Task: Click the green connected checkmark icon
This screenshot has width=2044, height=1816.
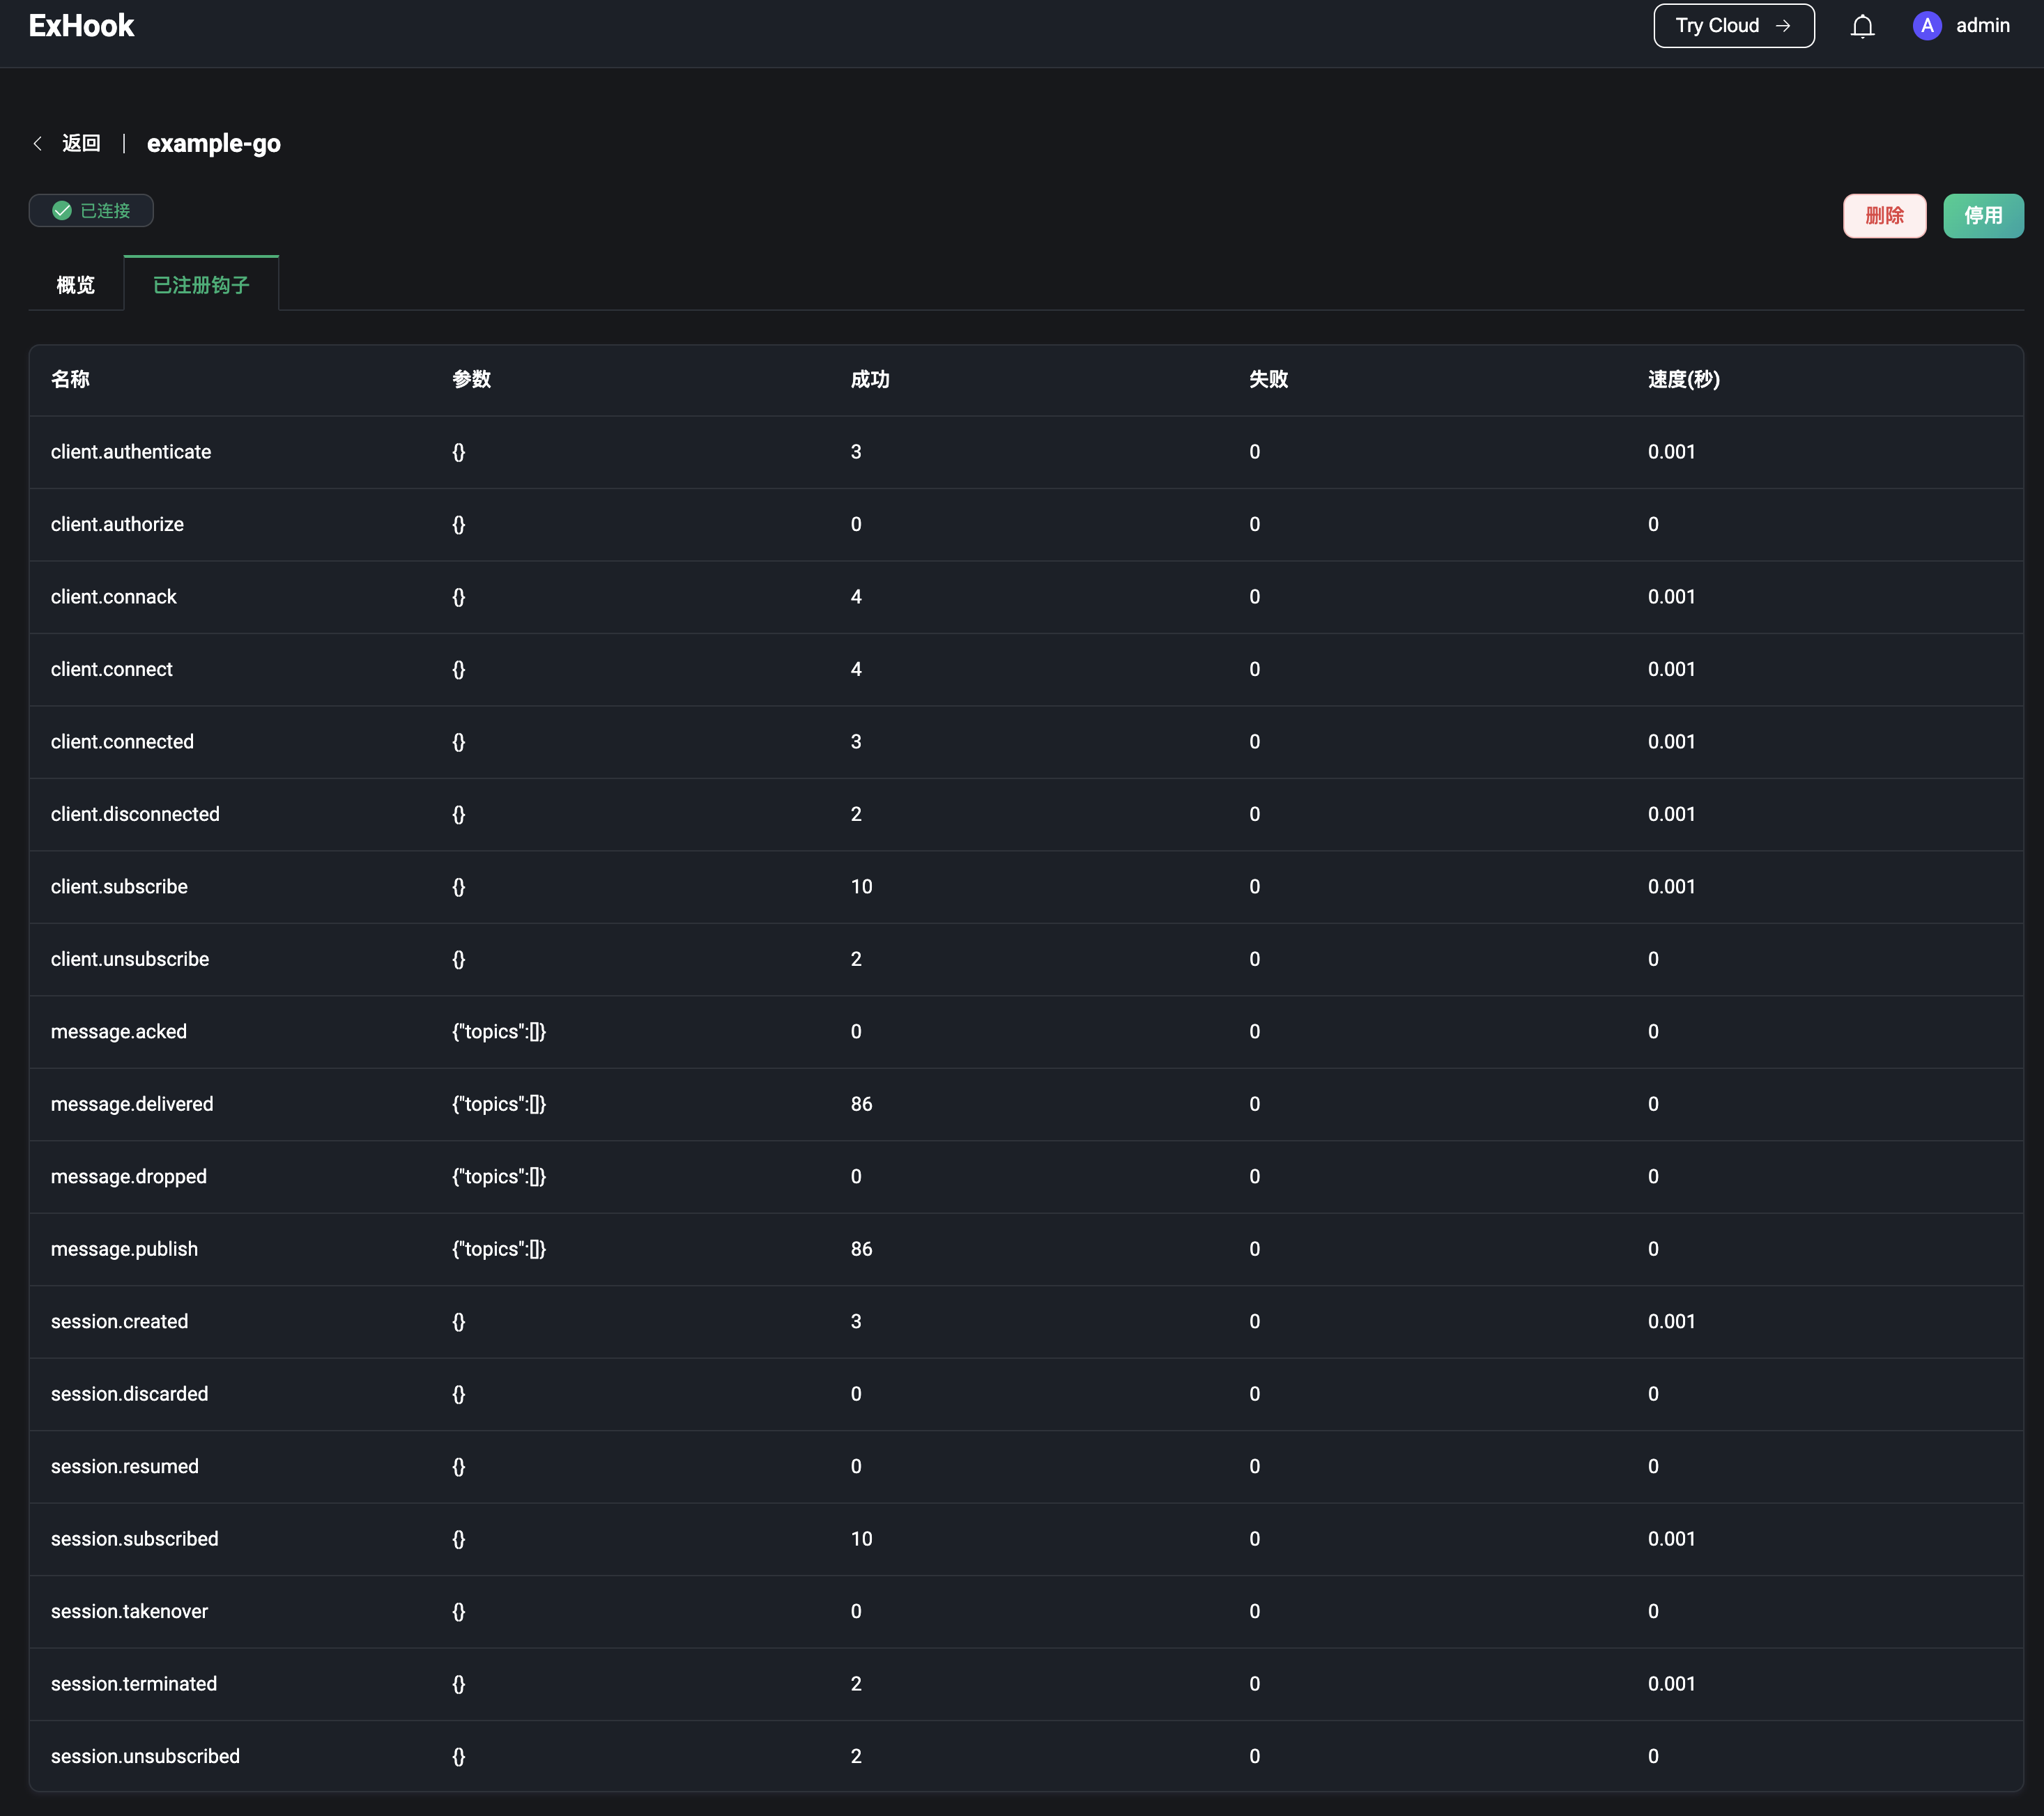Action: tap(62, 210)
